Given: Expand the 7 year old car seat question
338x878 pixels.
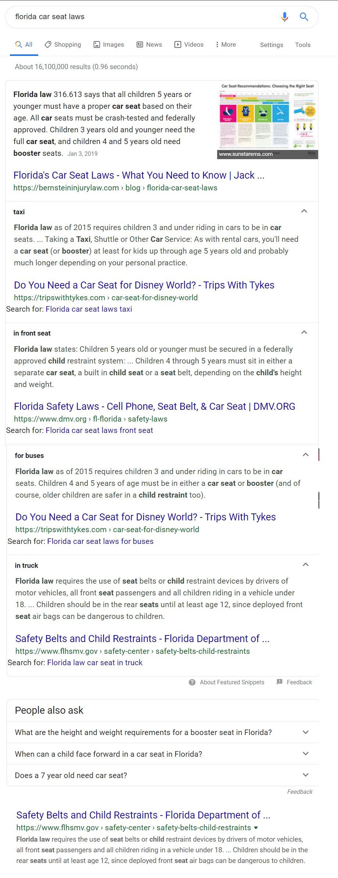Looking at the screenshot, I should [162, 775].
